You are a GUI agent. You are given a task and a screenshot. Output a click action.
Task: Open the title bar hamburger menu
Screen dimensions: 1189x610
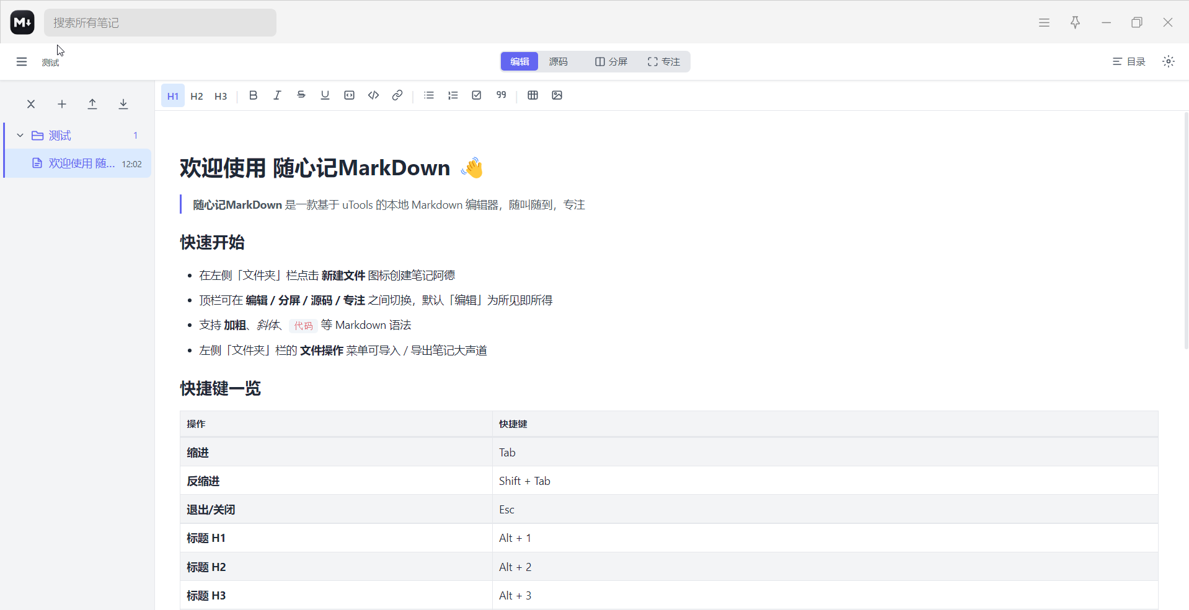click(1044, 22)
